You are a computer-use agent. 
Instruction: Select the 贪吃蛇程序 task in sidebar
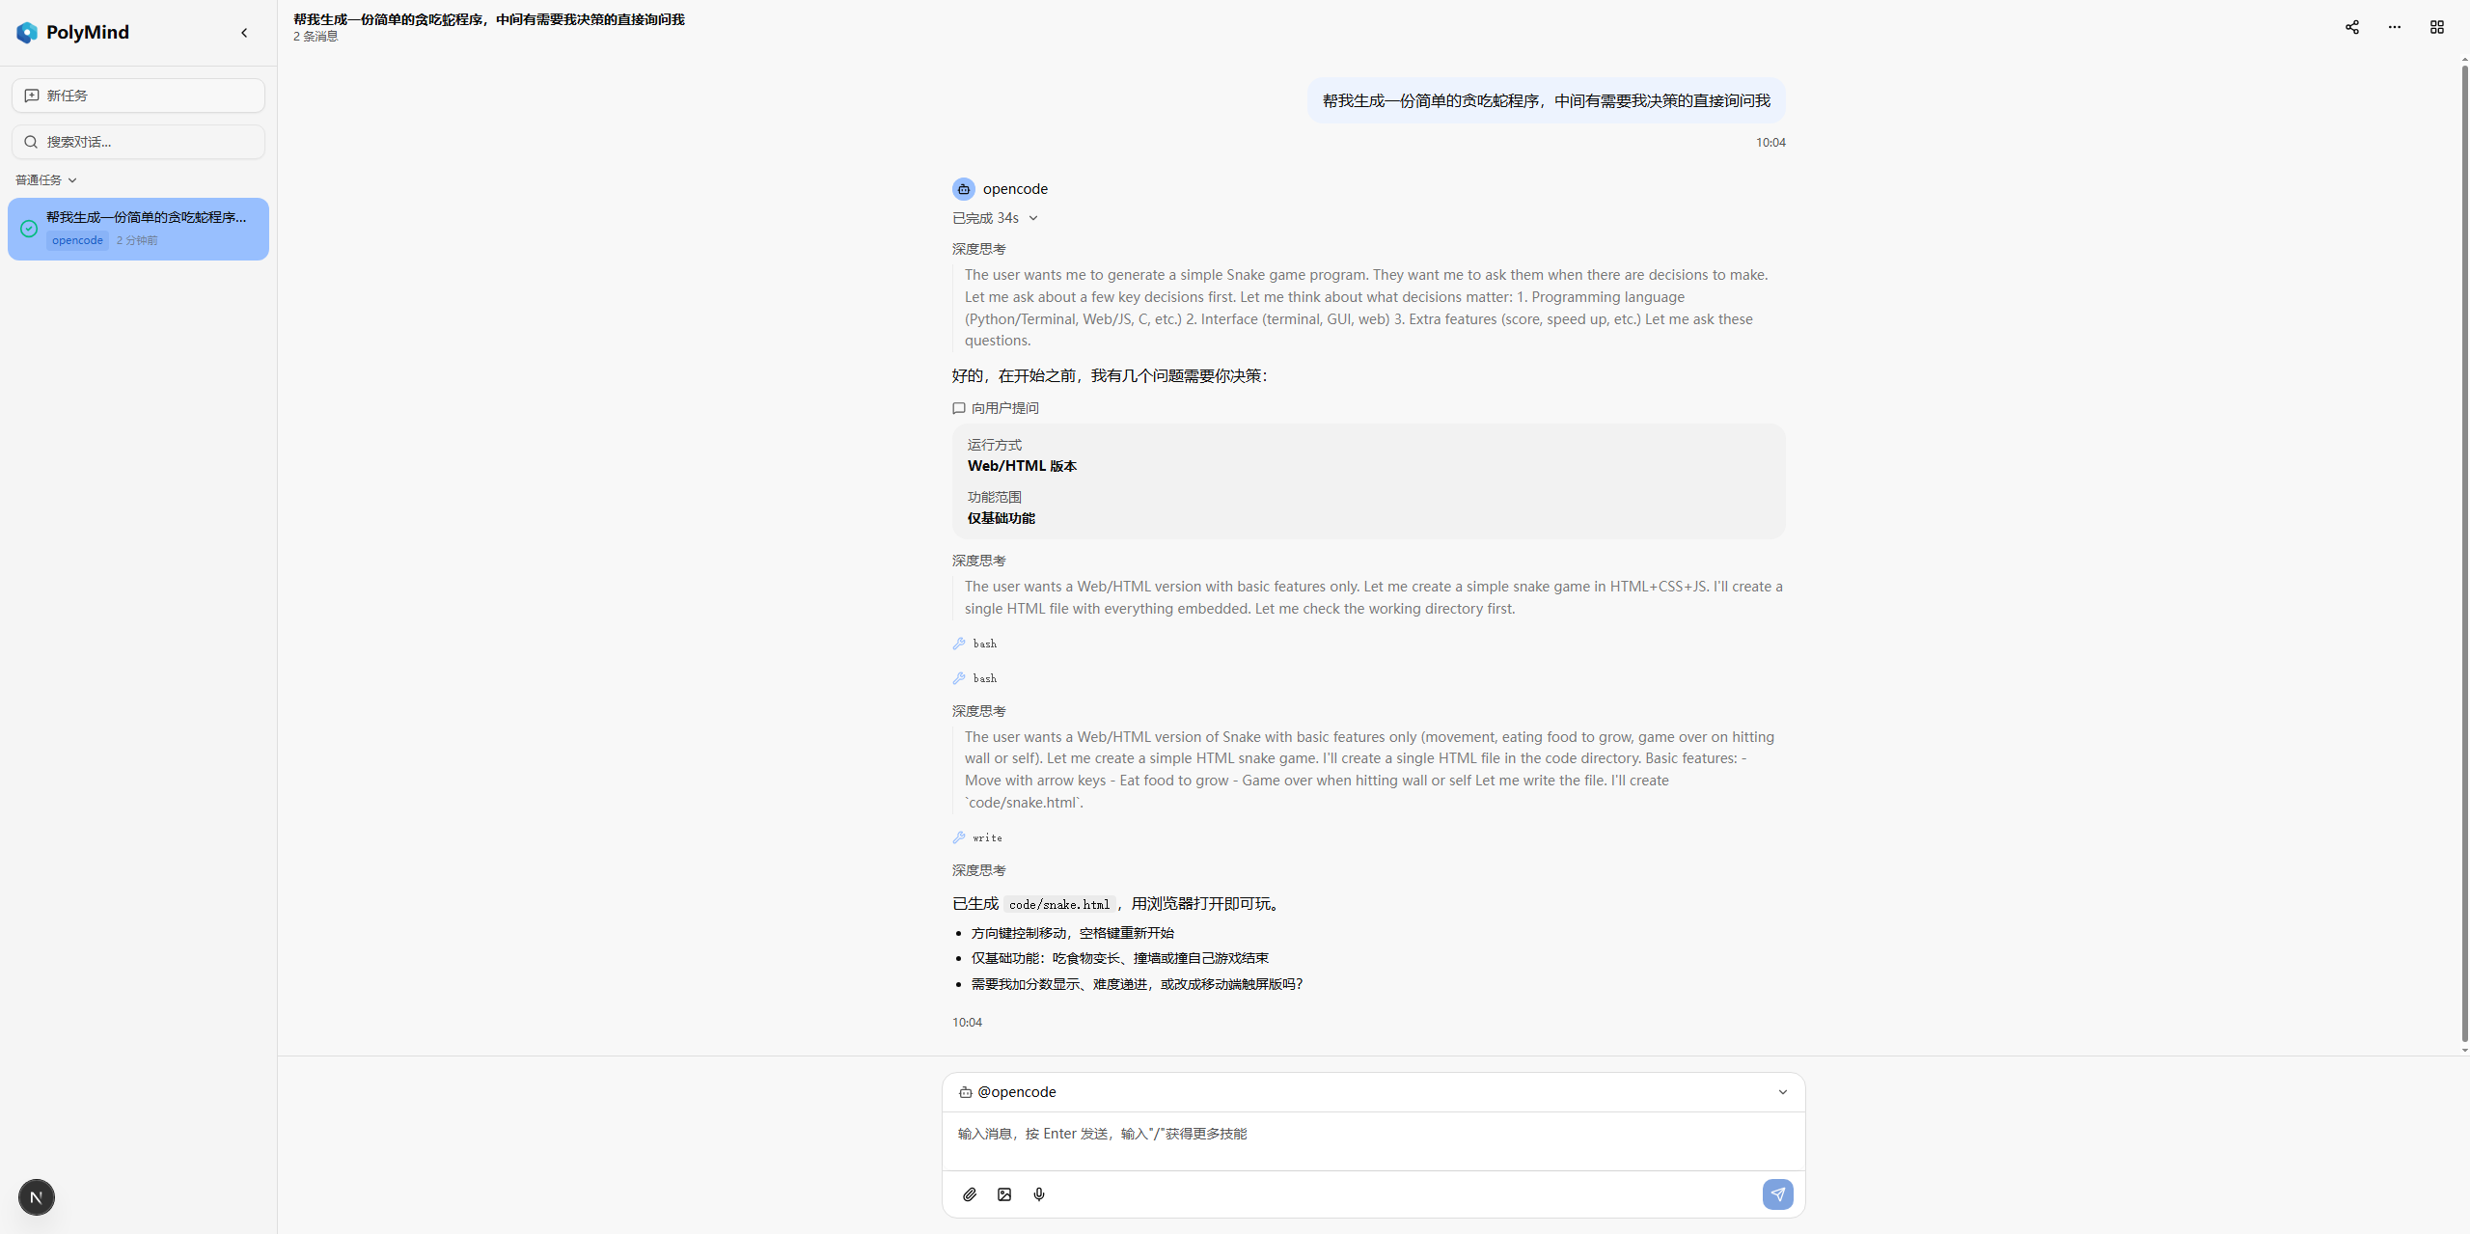(138, 229)
